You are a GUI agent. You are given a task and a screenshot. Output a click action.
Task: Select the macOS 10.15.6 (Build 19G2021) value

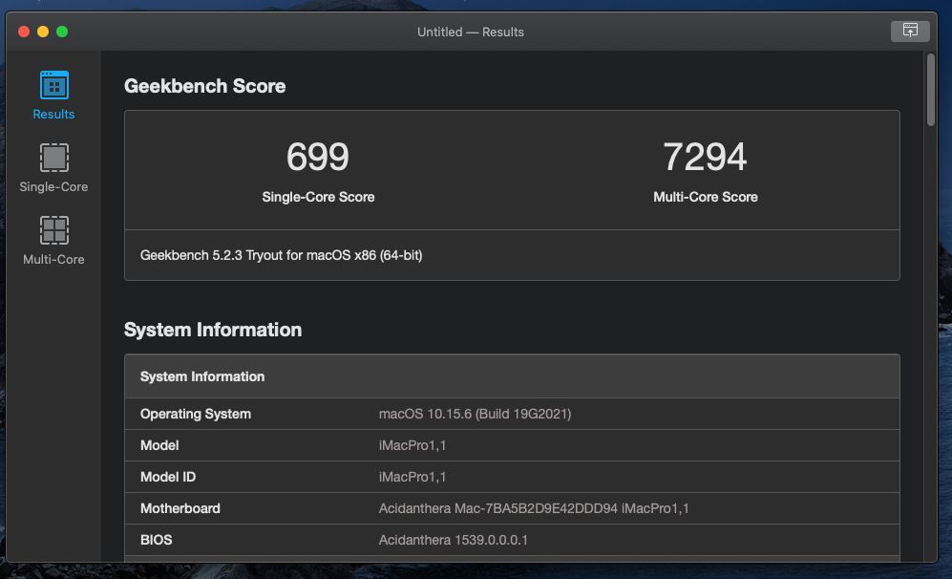tap(475, 414)
